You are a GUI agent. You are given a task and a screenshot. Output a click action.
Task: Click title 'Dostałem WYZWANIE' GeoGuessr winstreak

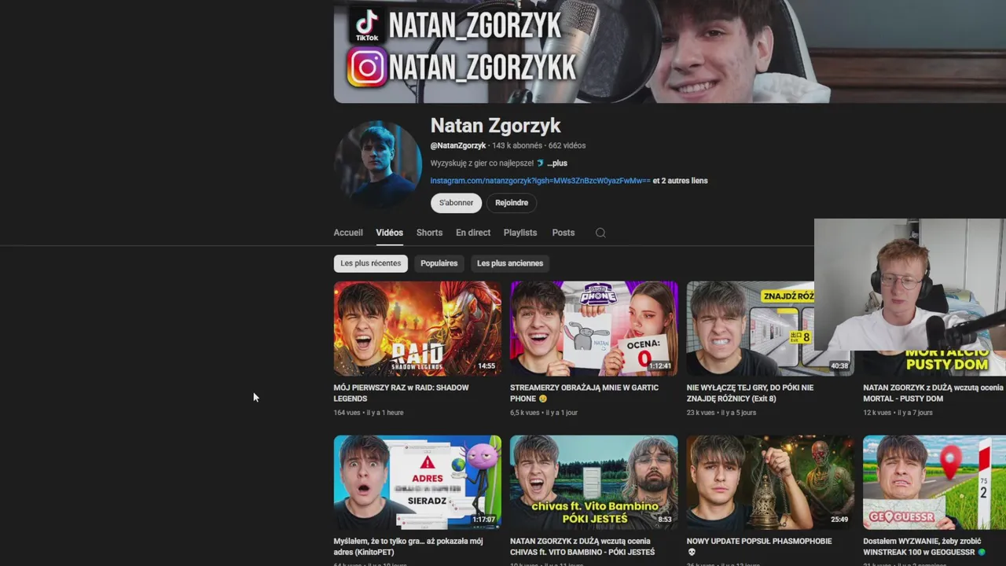[924, 546]
